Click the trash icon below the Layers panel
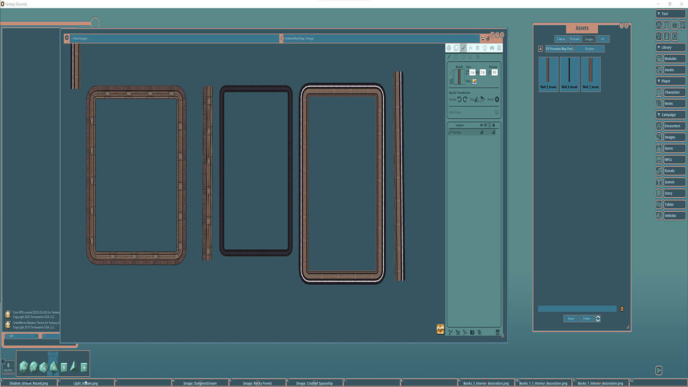Viewport: 688px width, 387px height. (498, 332)
